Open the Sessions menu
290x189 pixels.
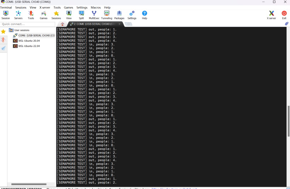click(21, 7)
